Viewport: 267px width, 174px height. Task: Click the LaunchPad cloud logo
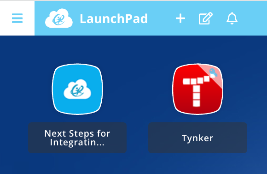click(x=59, y=18)
